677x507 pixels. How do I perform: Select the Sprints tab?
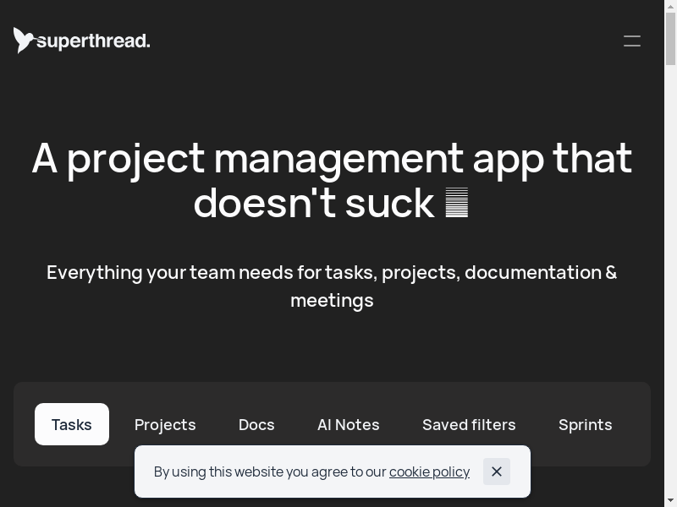(585, 424)
